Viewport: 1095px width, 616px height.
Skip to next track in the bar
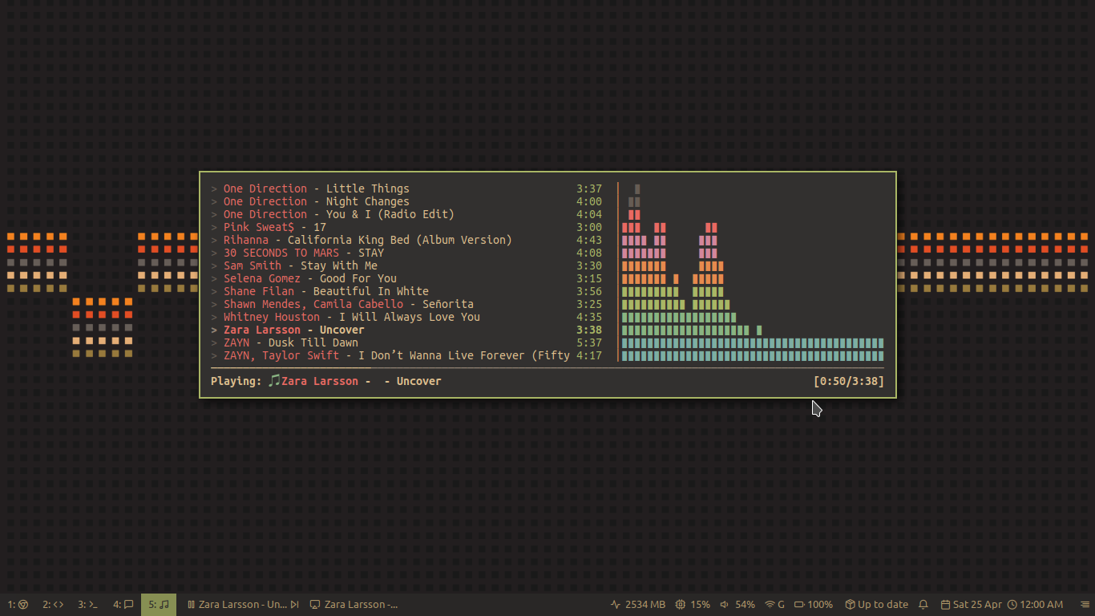(294, 605)
